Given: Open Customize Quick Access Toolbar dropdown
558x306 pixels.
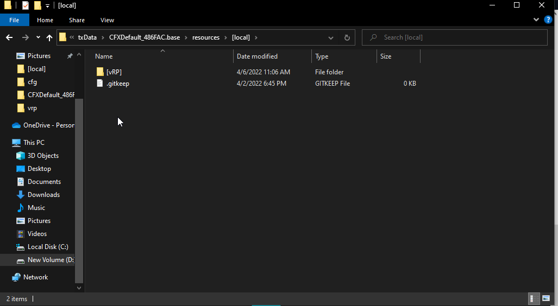Looking at the screenshot, I should 47,5.
